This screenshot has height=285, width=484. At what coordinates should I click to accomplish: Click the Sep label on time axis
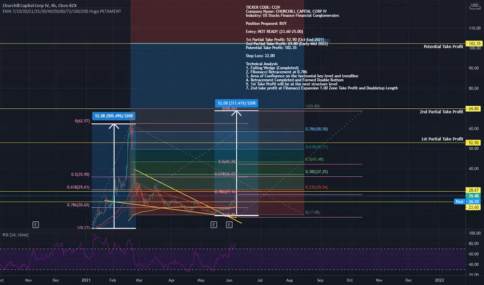[x=320, y=280]
